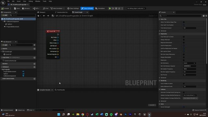Collapse the My Projectile variable category
Image resolution: width=208 pixels, height=117 pixels.
click(1, 70)
